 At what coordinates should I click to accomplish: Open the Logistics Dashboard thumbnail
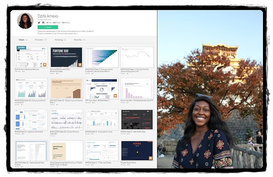point(31,120)
